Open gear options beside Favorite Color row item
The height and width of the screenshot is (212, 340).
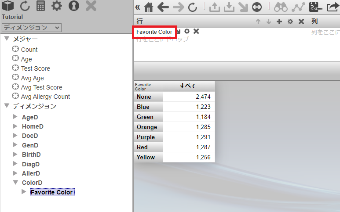tap(187, 31)
